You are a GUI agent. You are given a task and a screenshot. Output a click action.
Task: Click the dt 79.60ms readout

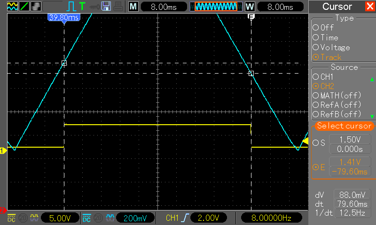[x=352, y=204]
